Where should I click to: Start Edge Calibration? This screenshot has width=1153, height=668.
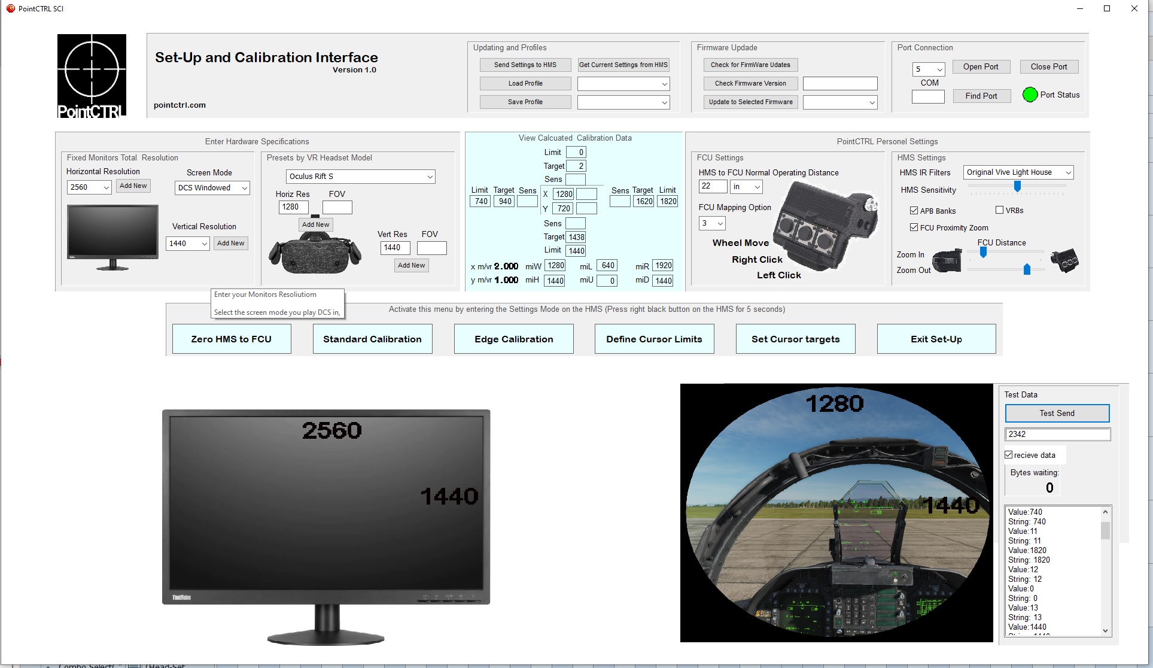(513, 339)
